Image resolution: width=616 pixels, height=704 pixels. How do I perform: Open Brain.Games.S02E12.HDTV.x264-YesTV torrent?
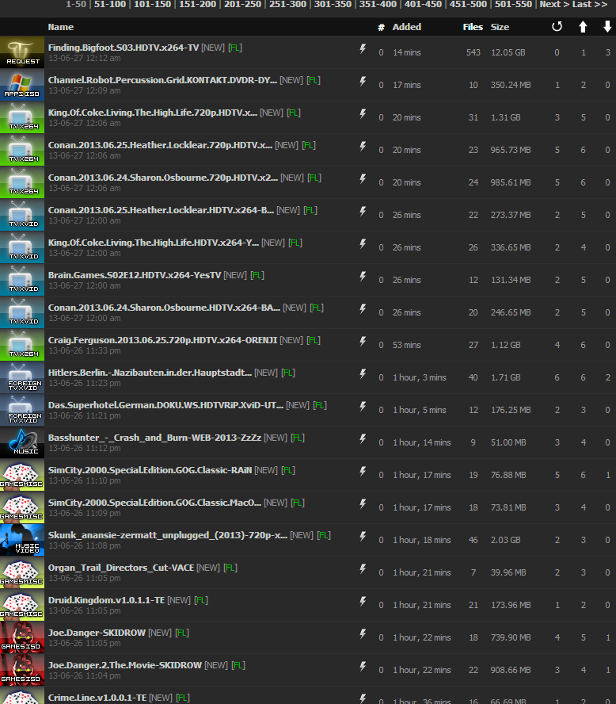135,275
